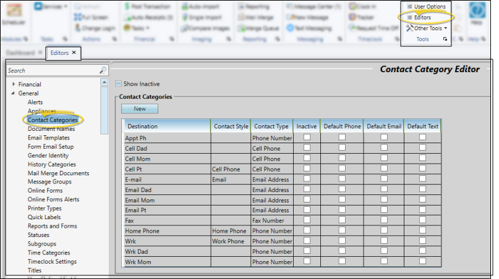This screenshot has height=279, width=499.
Task: Open the Scheduler module icon
Action: [x=13, y=12]
